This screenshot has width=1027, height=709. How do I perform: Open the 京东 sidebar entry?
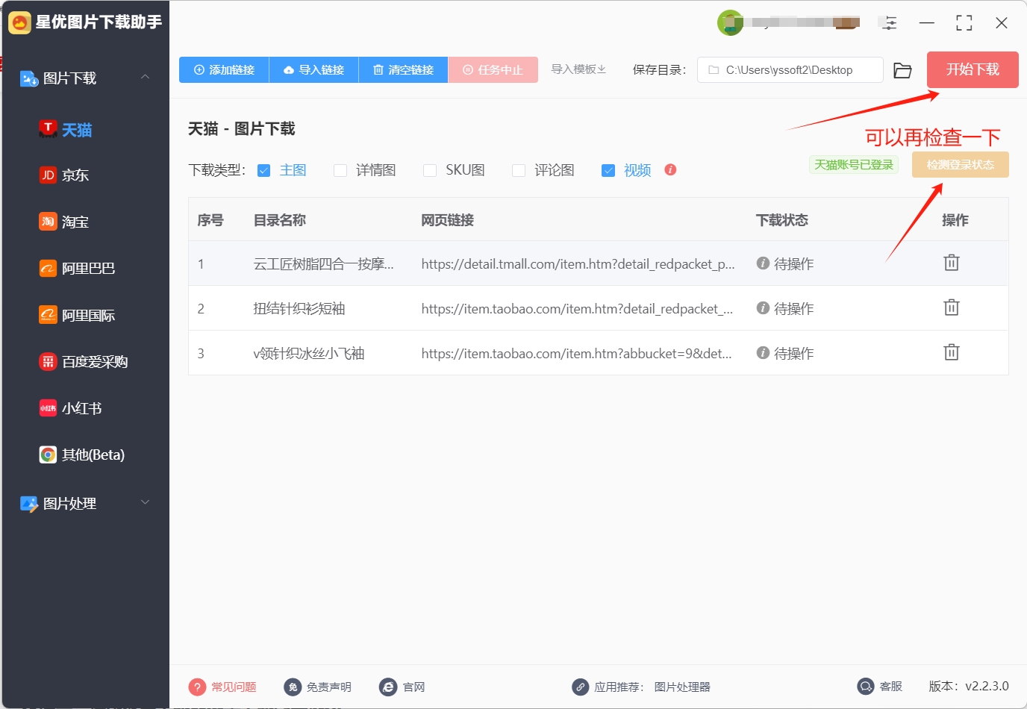pos(64,175)
